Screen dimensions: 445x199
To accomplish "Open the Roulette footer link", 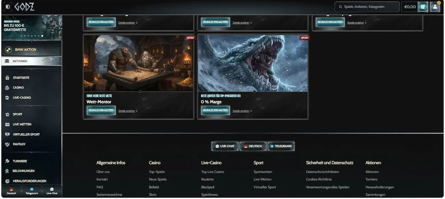I will click(x=207, y=179).
